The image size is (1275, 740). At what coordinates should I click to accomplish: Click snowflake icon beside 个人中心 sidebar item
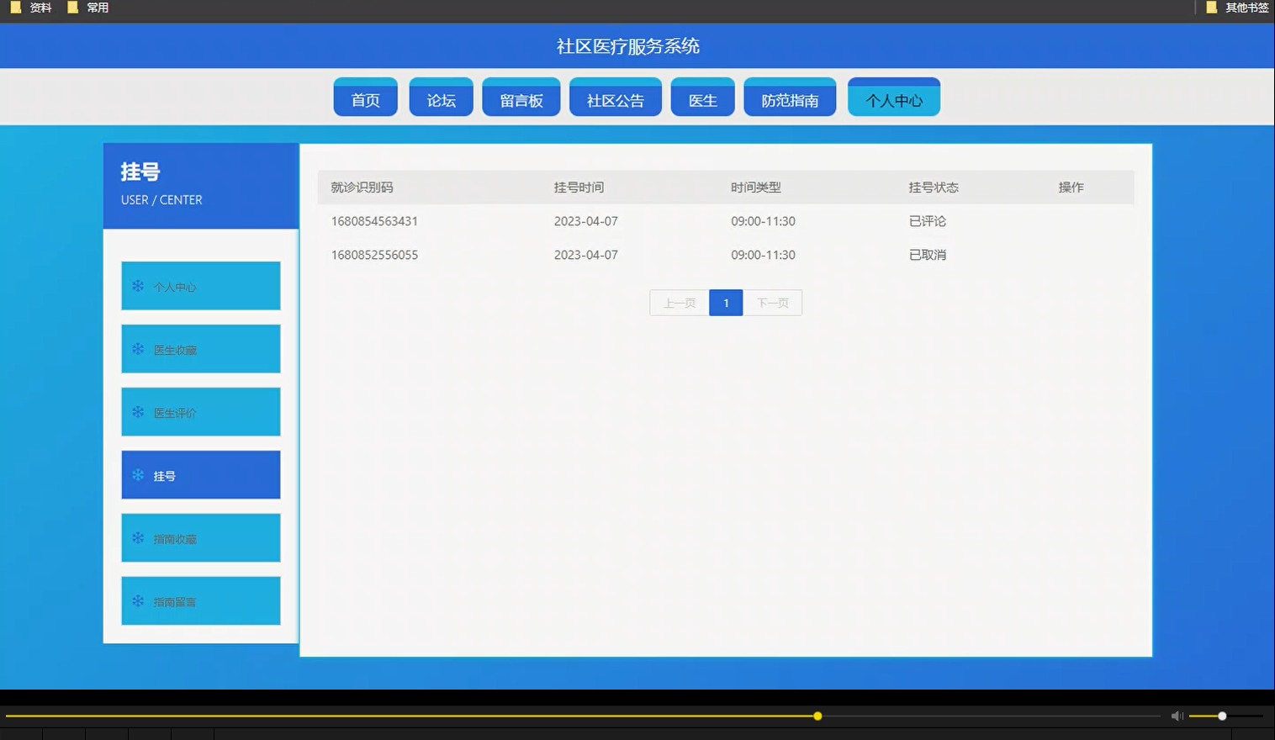[138, 286]
